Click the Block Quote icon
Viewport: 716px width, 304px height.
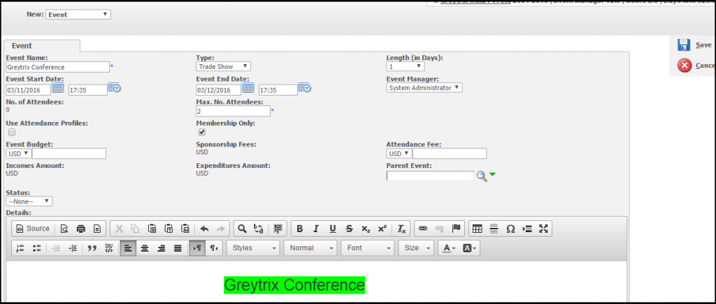[92, 248]
